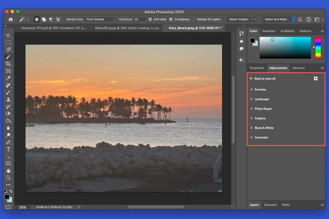Switch to the Swatches tab
The height and width of the screenshot is (219, 329).
pyautogui.click(x=268, y=31)
